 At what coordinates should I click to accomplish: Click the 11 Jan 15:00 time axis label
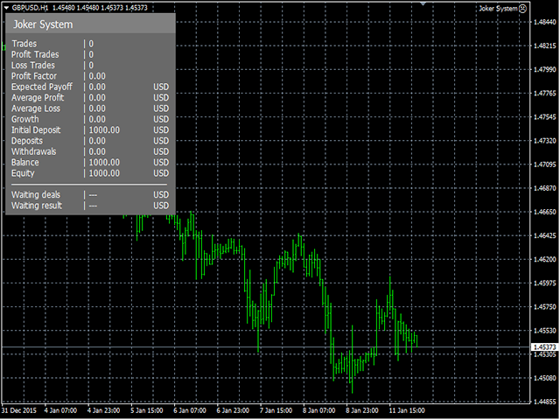coord(407,410)
